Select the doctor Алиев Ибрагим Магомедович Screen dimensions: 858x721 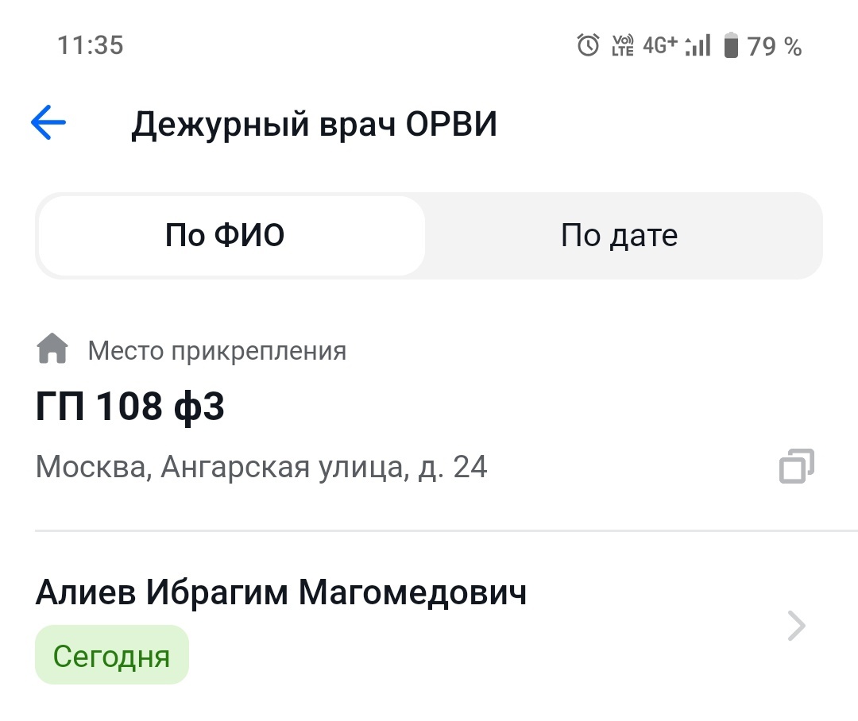282,592
